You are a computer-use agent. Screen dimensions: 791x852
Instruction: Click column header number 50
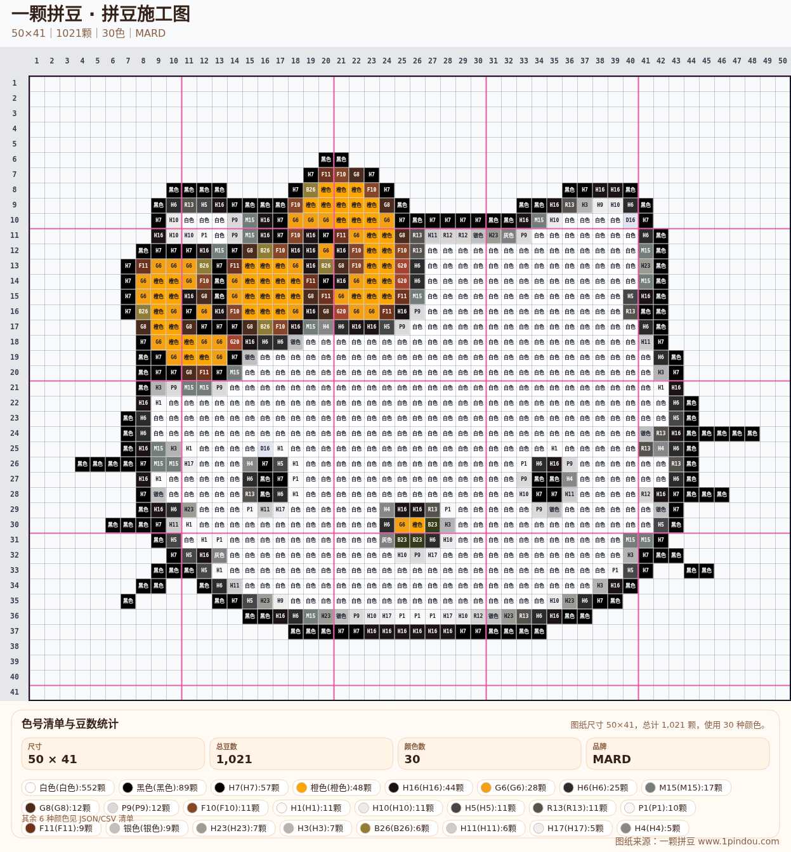coord(783,61)
